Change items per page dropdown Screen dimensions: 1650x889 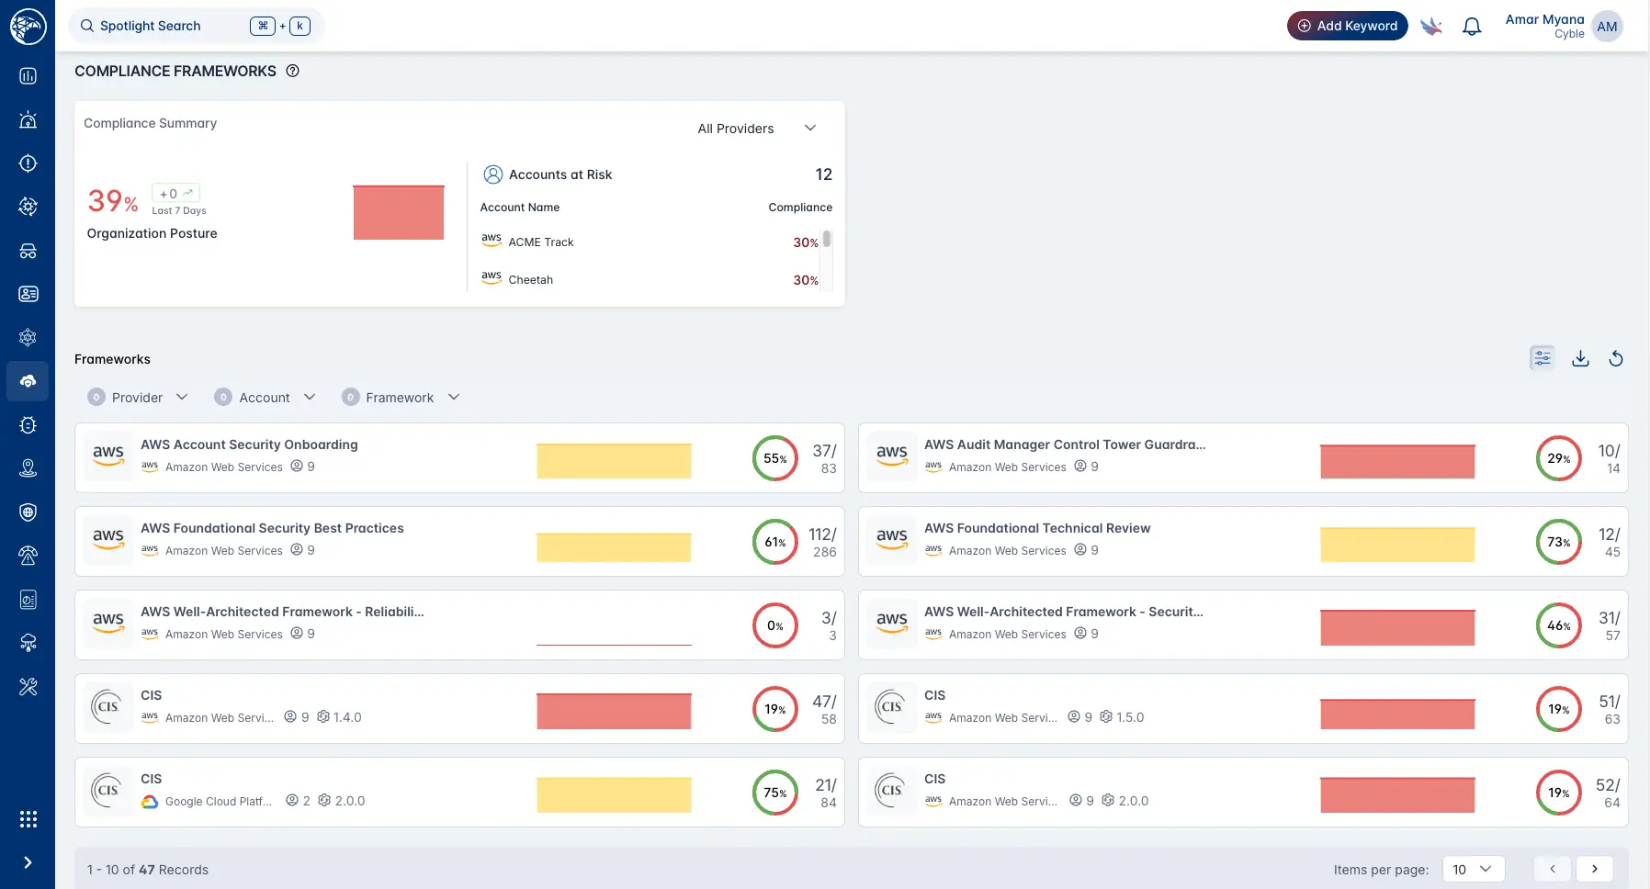[1473, 869]
